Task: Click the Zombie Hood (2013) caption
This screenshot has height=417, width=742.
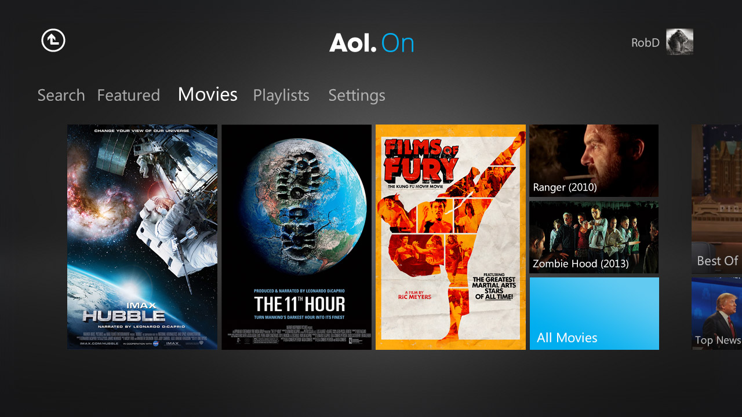Action: [x=580, y=264]
